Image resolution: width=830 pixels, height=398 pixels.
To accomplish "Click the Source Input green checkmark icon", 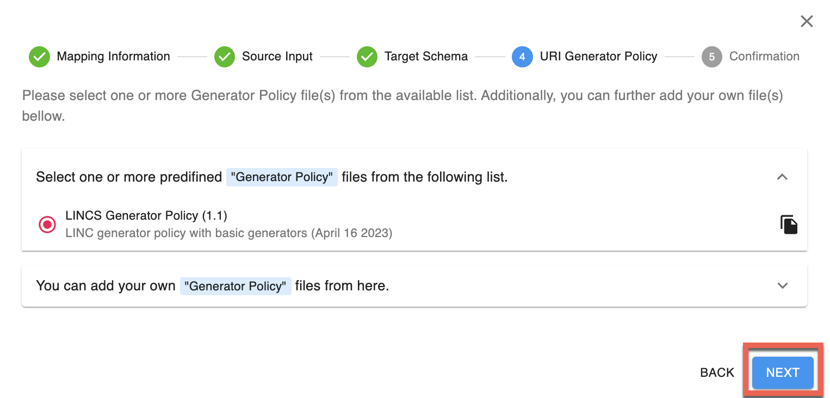I will pos(224,57).
